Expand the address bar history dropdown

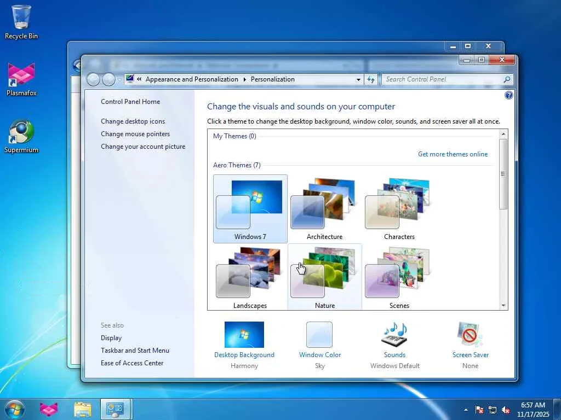358,80
